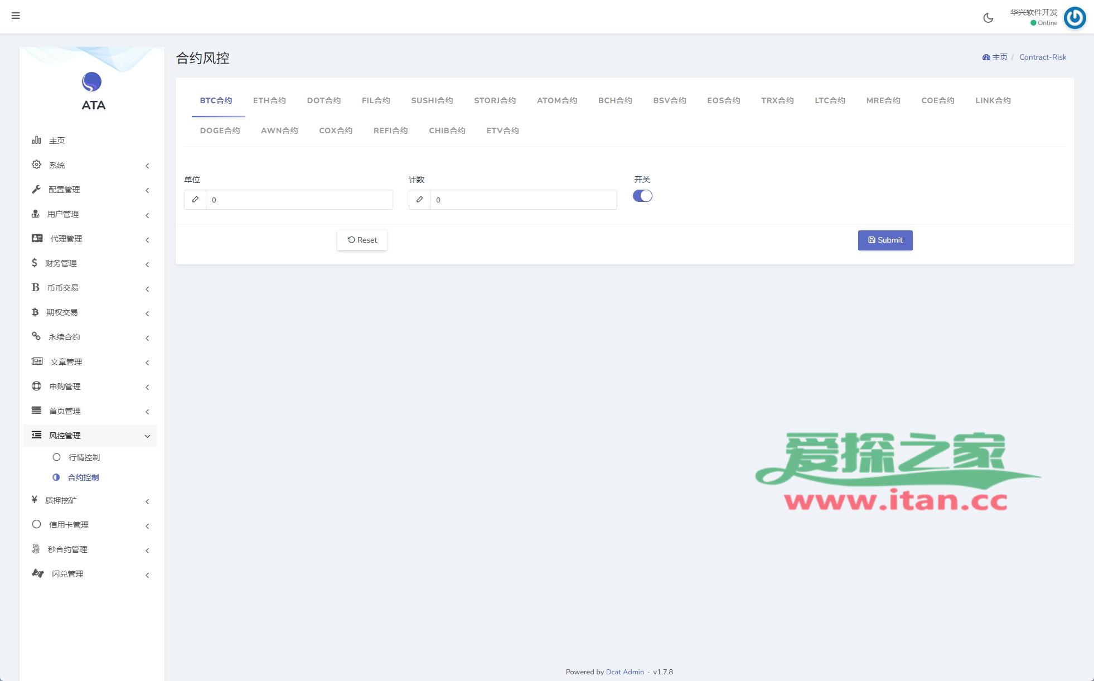Viewport: 1094px width, 681px height.
Task: Click pencil icon beside 计数 field
Action: (x=419, y=200)
